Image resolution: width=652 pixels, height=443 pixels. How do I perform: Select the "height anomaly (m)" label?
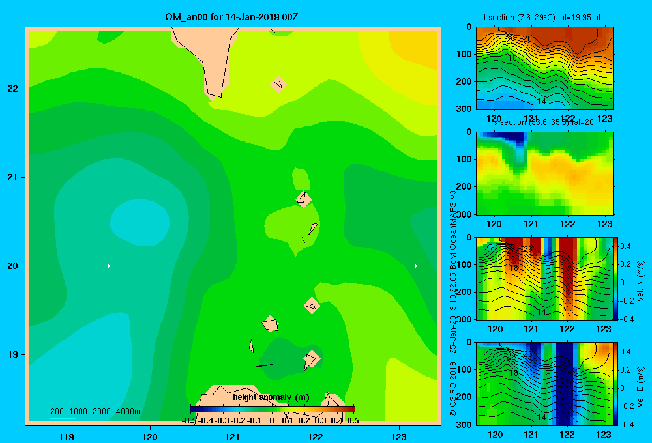(271, 397)
